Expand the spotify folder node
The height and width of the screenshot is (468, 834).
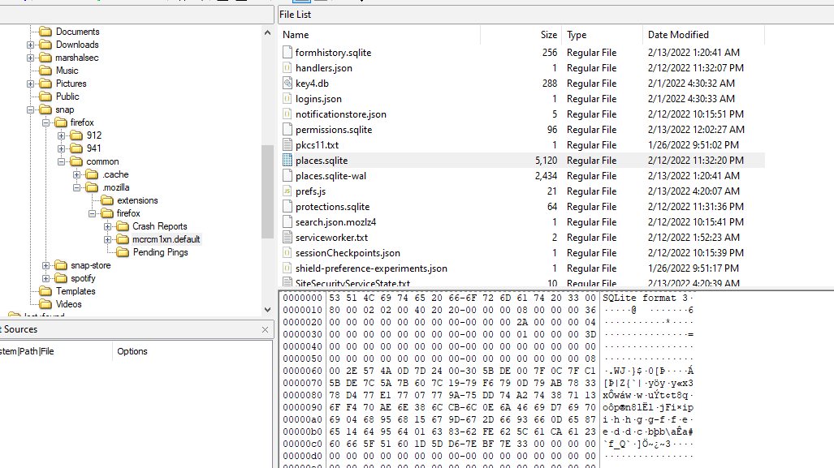[46, 278]
